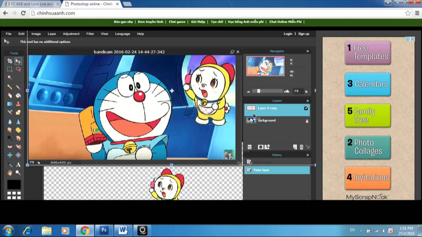Screen dimensions: 422x237
Task: Click the Navigator preview thumbnail
Action: point(265,66)
